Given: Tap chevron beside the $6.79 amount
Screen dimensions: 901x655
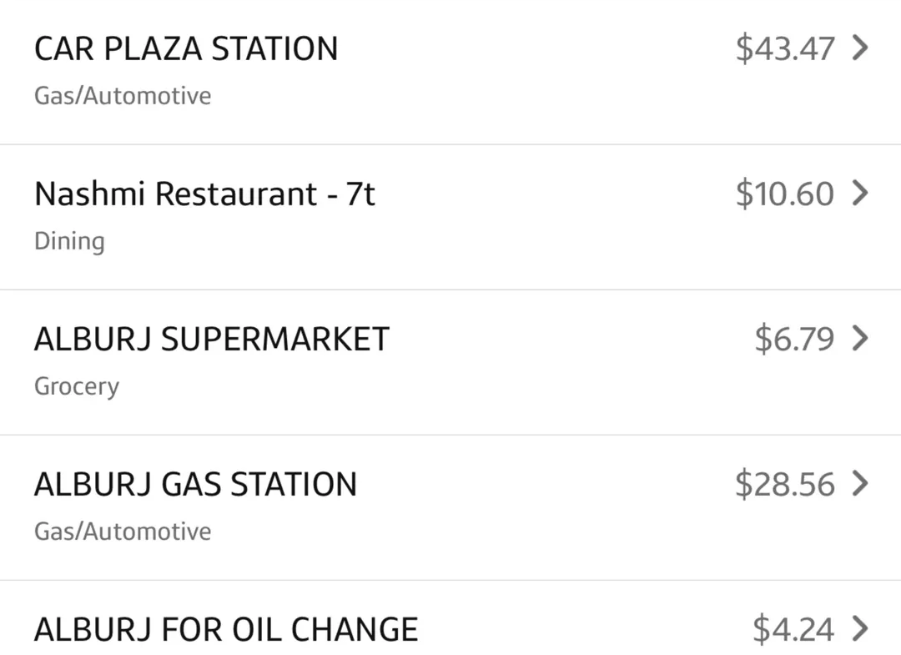Looking at the screenshot, I should [x=859, y=338].
